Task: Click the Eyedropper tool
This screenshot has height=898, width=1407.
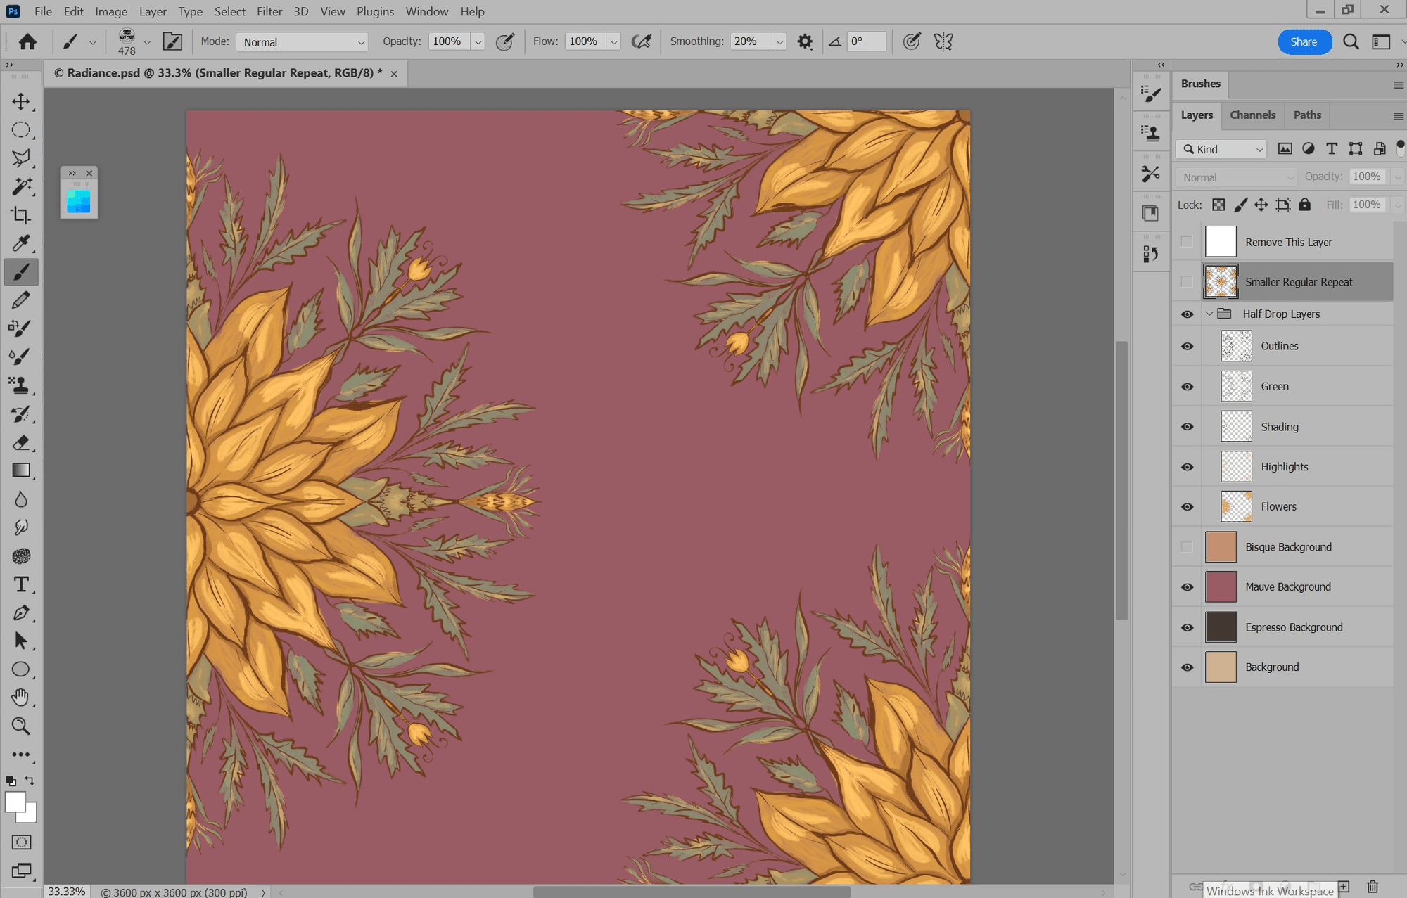Action: 21,243
